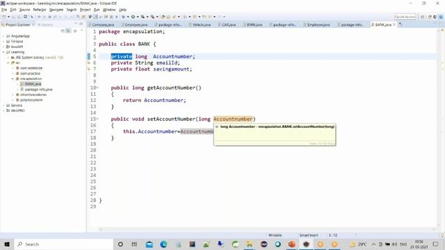Screen dimensions: 445x250
Task: Click Collapse All in Project Explorer
Action: [x=63, y=31]
